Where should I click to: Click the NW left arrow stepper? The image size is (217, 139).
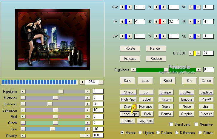point(122,7)
